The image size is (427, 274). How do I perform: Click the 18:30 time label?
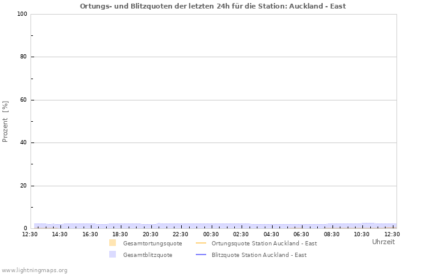tap(120, 234)
